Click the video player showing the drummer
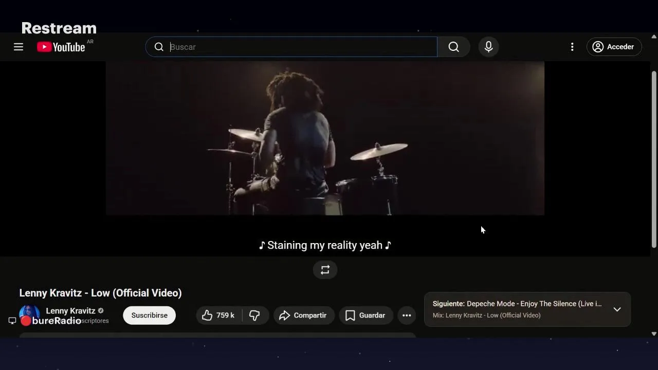This screenshot has height=370, width=658. [325, 138]
